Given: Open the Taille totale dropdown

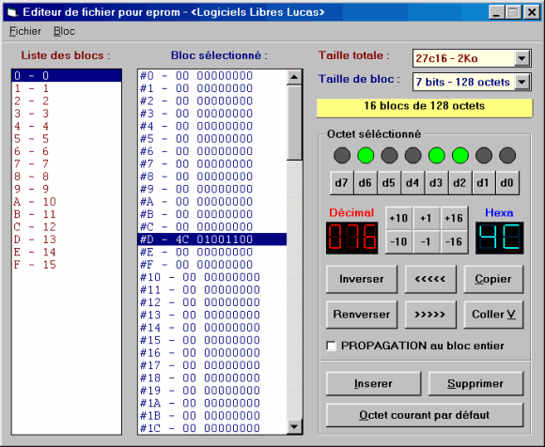Looking at the screenshot, I should point(522,58).
